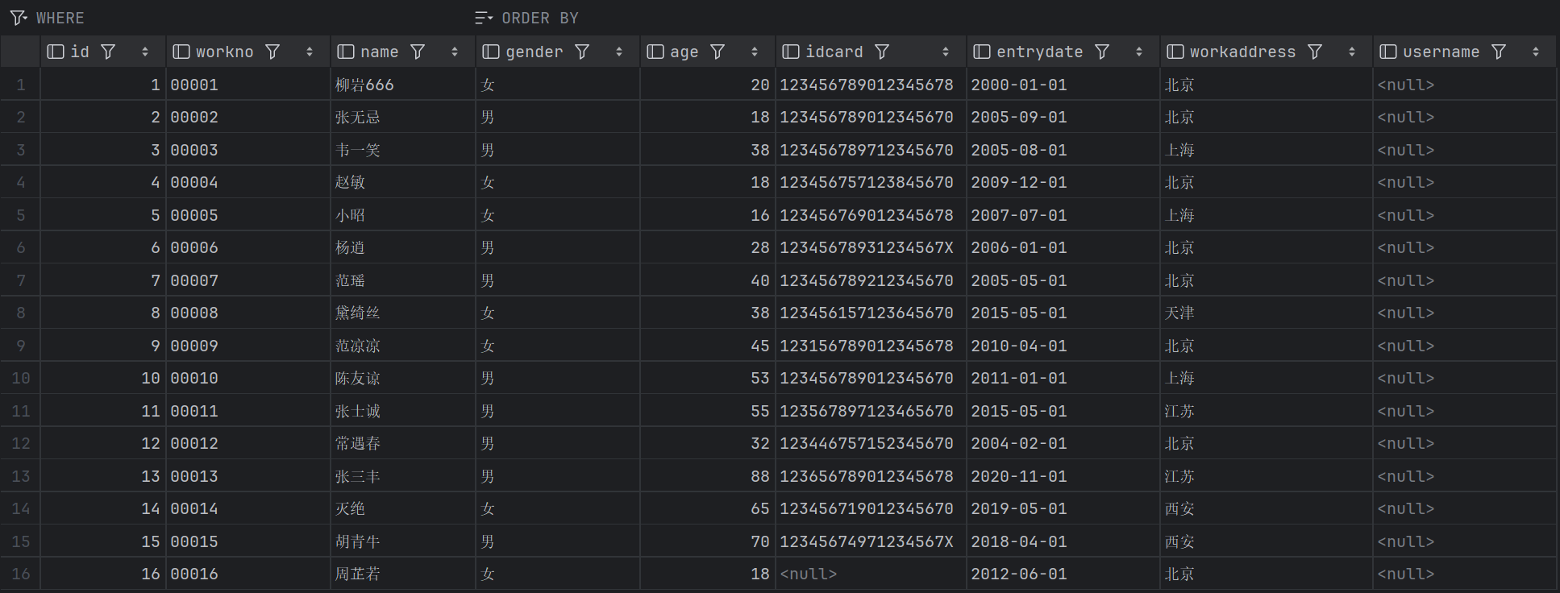The height and width of the screenshot is (593, 1560).
Task: Open filter for the idcard column
Action: click(882, 52)
